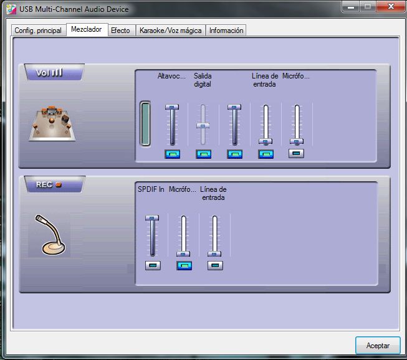Image resolution: width=407 pixels, height=360 pixels.
Task: Toggle mute button under Salida digital
Action: pos(203,154)
